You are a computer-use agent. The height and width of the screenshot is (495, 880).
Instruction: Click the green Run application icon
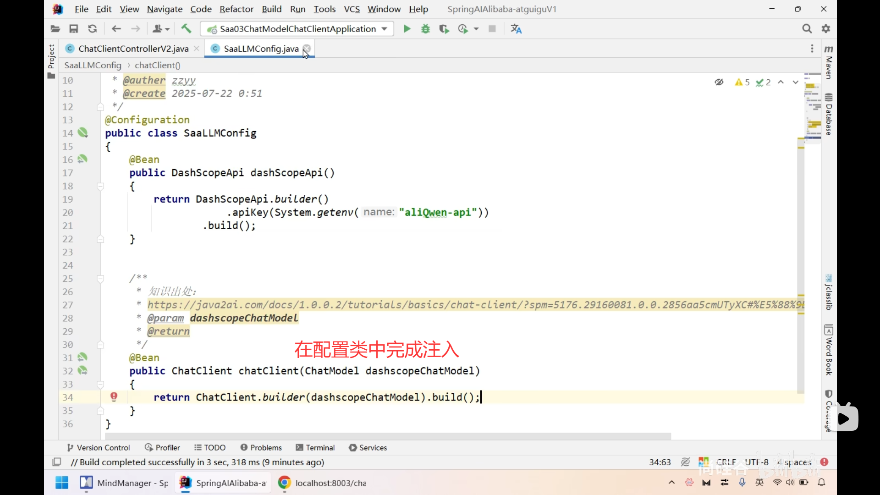click(x=407, y=29)
